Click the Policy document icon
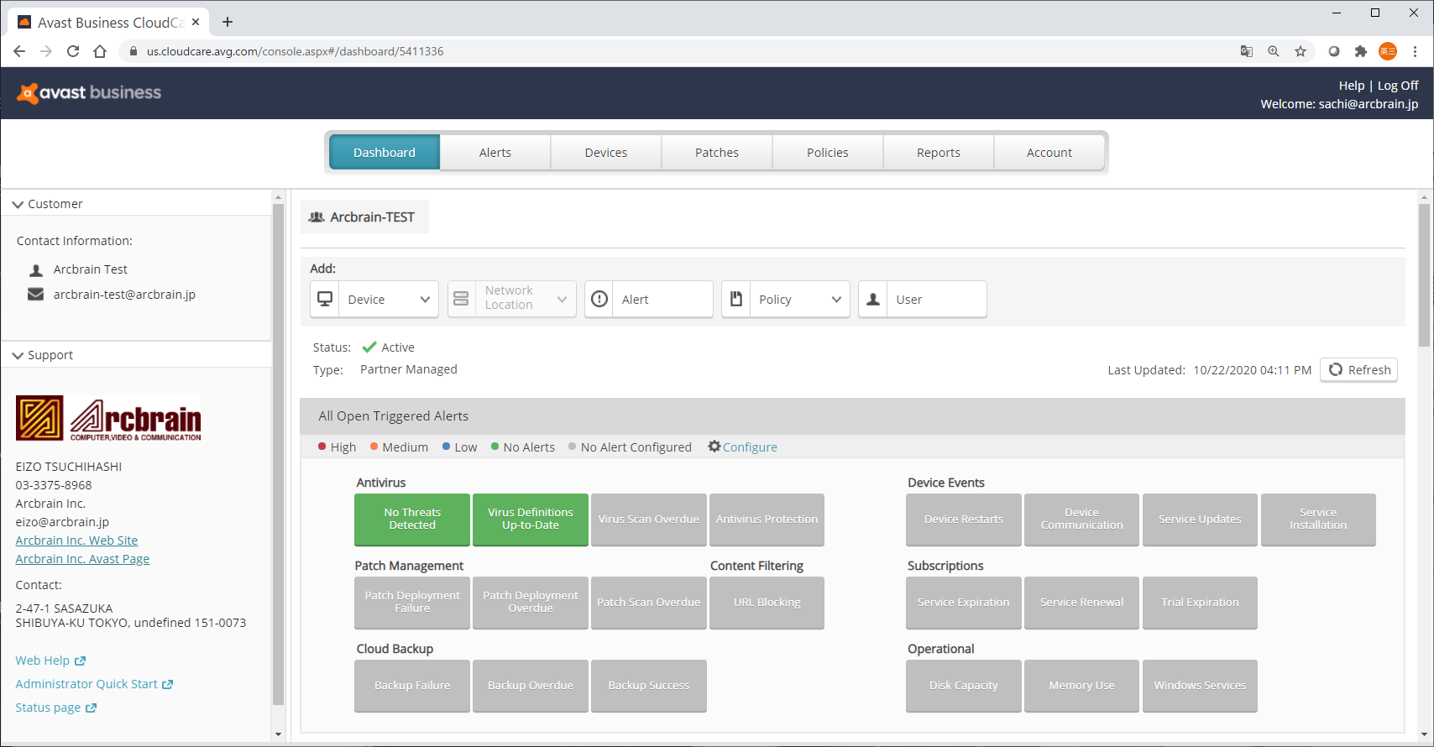The width and height of the screenshot is (1434, 747). click(735, 299)
